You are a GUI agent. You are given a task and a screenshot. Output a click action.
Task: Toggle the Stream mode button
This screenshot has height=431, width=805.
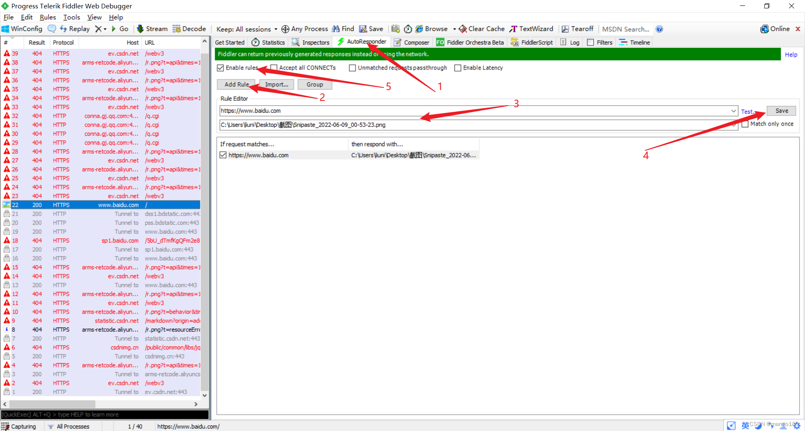[152, 29]
